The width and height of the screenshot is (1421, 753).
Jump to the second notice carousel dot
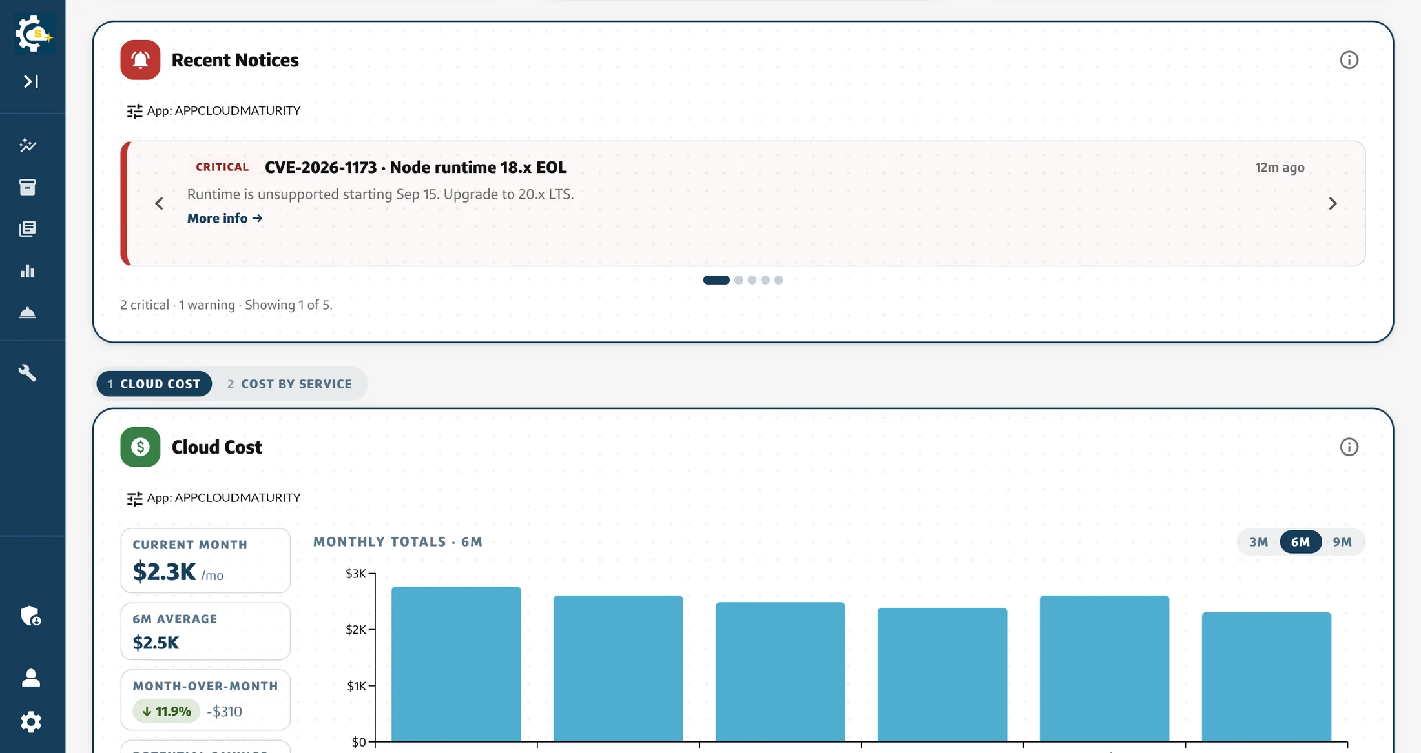739,280
